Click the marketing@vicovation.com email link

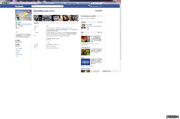tap(53, 45)
